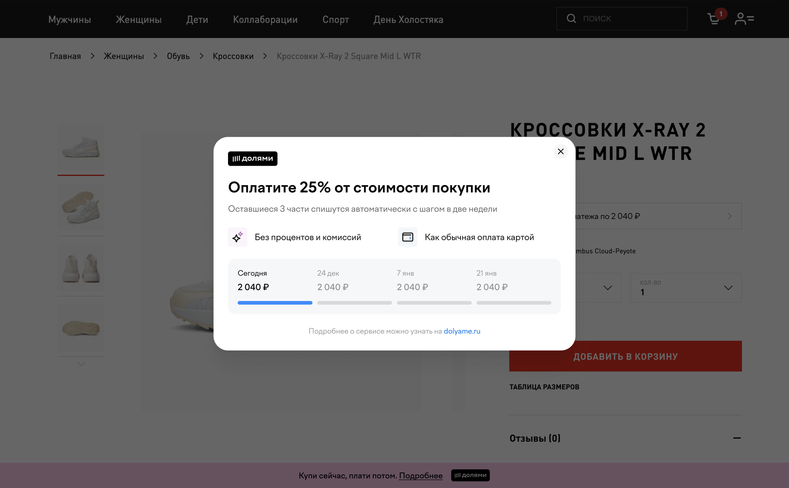The height and width of the screenshot is (488, 789).
Task: Open the Мужчины menu
Action: coord(70,19)
